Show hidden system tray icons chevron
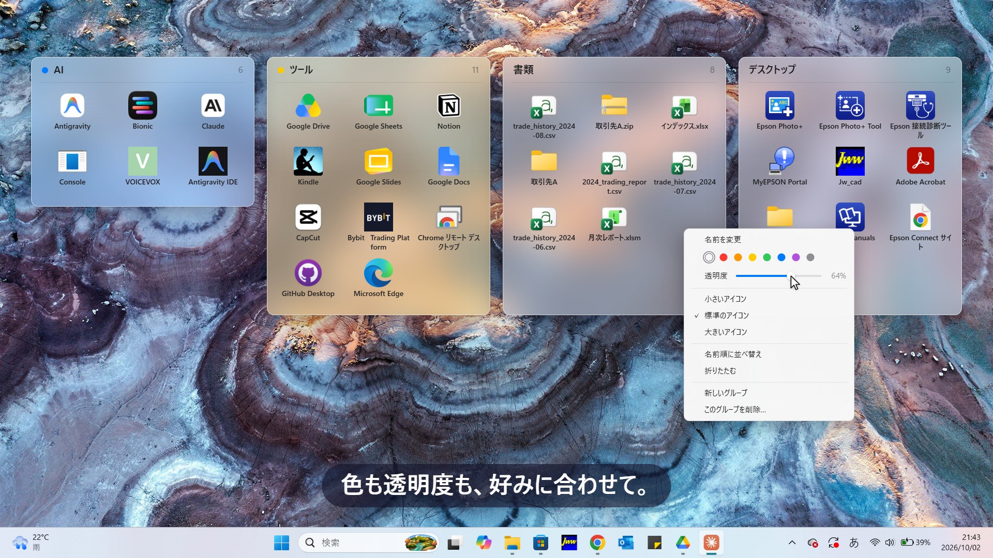Screen dimensions: 993x558 tap(792, 542)
